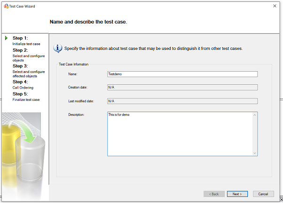
Task: Click the green Step 1 arrow indicator
Action: tap(6, 38)
